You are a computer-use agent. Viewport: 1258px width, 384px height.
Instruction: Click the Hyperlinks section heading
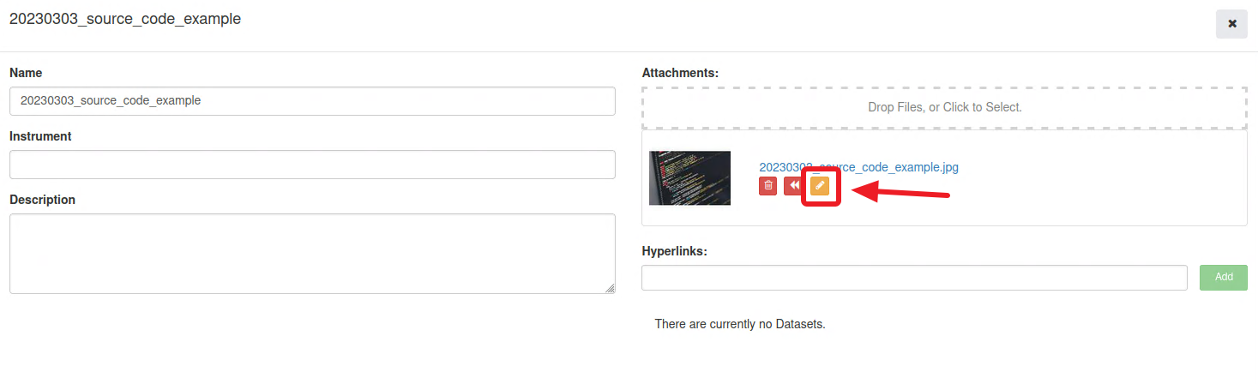click(674, 251)
